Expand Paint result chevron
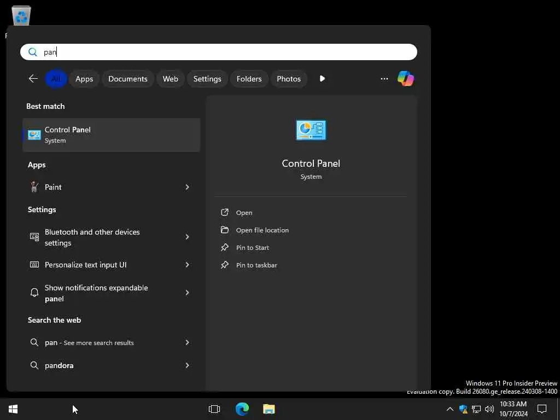 click(x=187, y=187)
